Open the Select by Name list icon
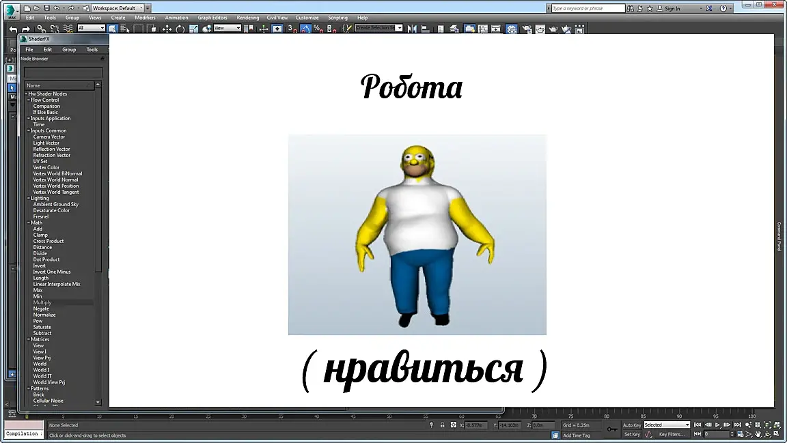The width and height of the screenshot is (787, 443). click(125, 29)
